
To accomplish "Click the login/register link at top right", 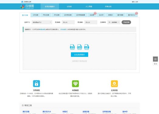I will tap(135, 2).
